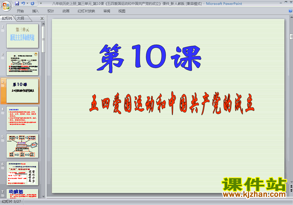The image size is (293, 205).
Task: Click animation star icon beside slide 4
Action: coord(3,113)
